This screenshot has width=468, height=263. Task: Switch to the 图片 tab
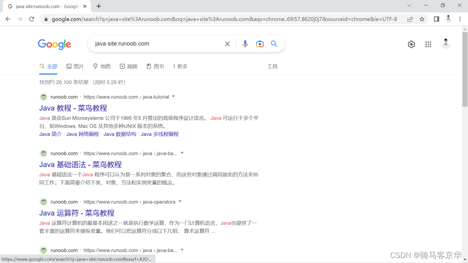pos(75,66)
